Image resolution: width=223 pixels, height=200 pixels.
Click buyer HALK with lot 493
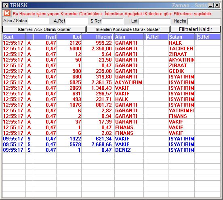coord(129,99)
